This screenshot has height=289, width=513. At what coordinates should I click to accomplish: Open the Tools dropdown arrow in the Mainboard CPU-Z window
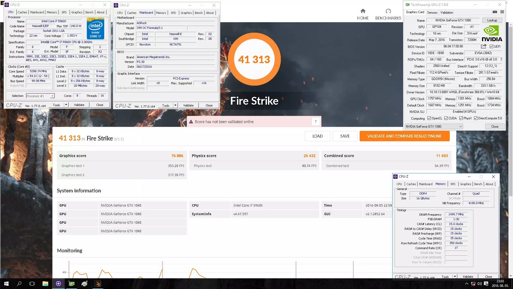point(175,105)
